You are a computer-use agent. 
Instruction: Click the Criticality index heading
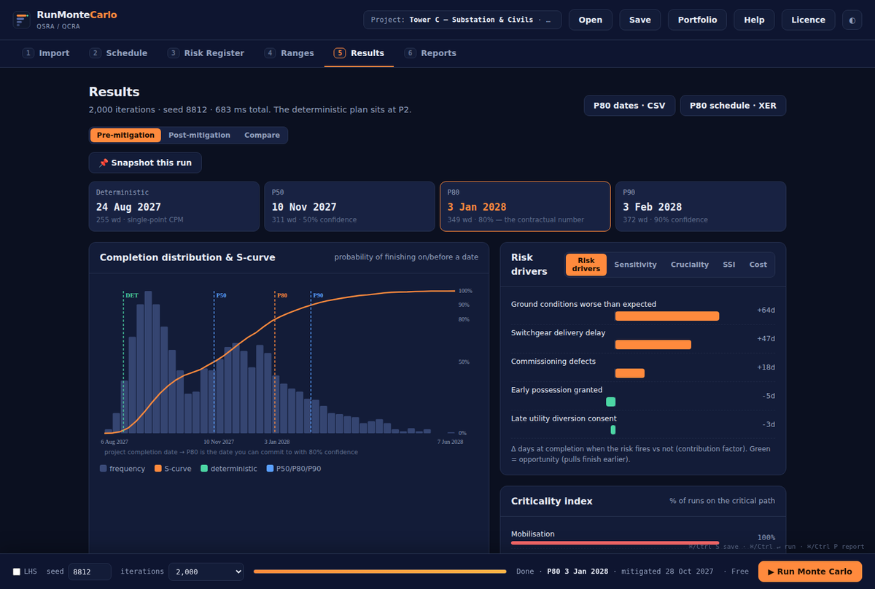click(552, 501)
